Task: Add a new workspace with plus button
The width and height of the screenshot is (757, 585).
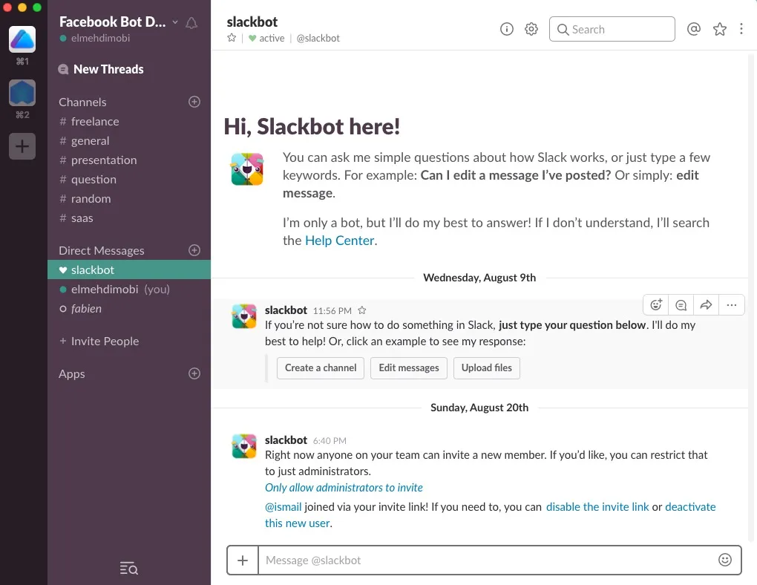Action: [x=22, y=146]
